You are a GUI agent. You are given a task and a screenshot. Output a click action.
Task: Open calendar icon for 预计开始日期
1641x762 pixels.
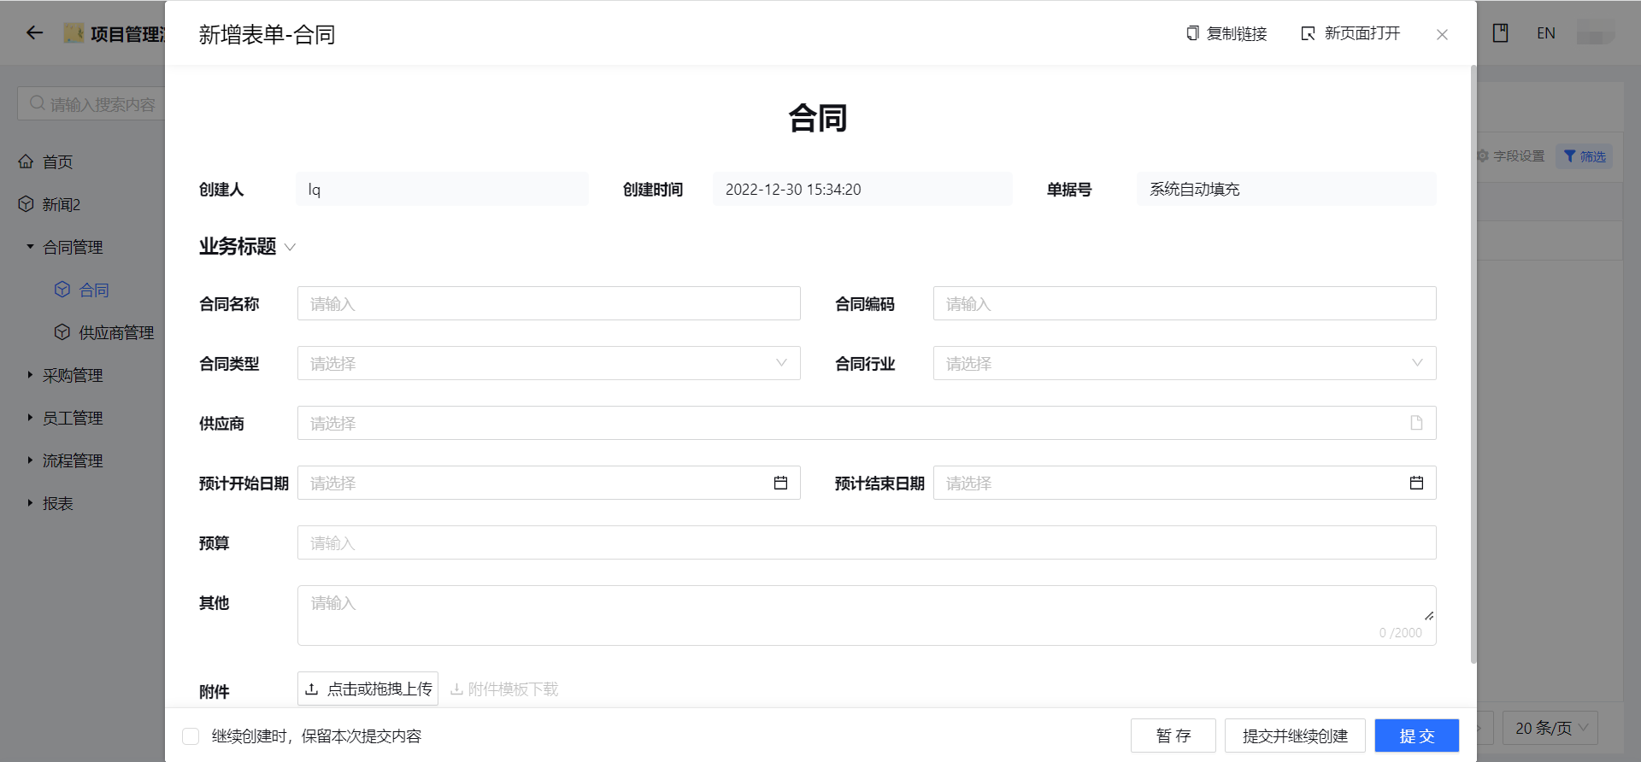780,483
